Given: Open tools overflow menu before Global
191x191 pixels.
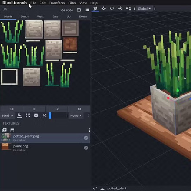Looking at the screenshot, I should click(x=135, y=9).
